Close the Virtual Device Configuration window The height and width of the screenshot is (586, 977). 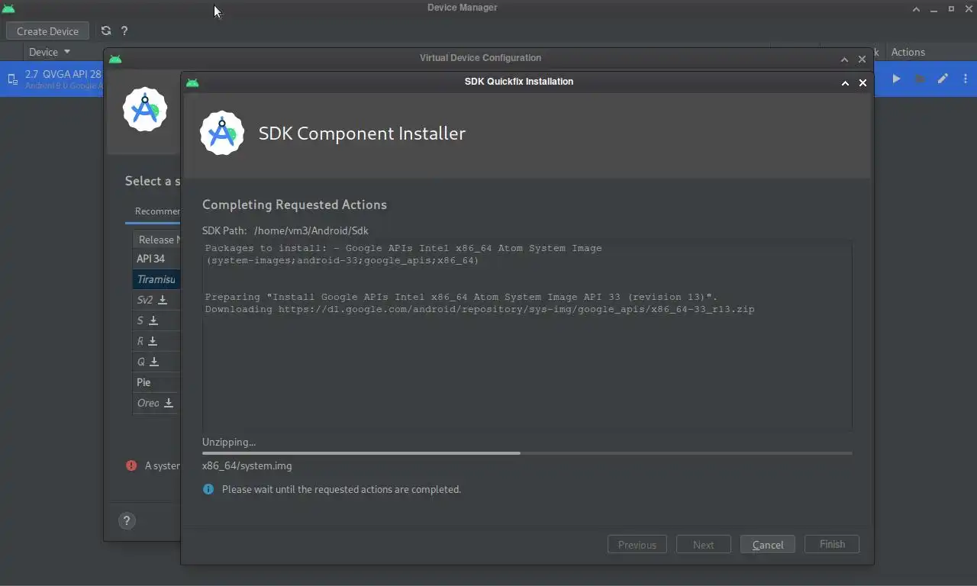(x=862, y=59)
